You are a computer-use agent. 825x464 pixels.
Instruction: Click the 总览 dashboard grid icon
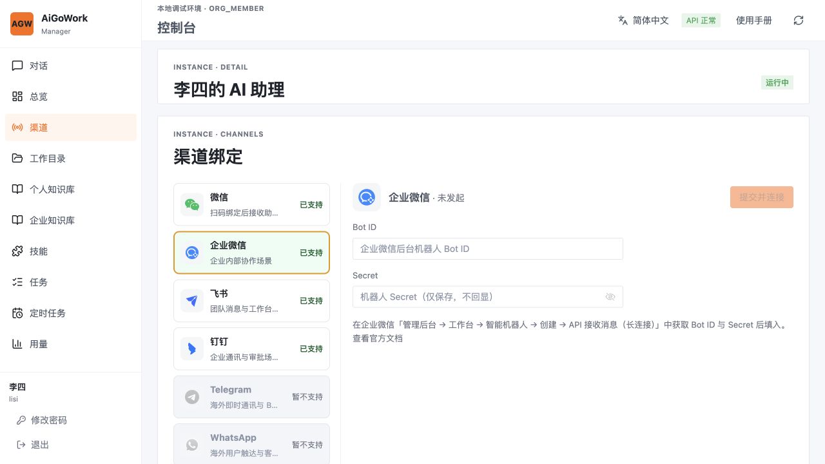(x=17, y=97)
